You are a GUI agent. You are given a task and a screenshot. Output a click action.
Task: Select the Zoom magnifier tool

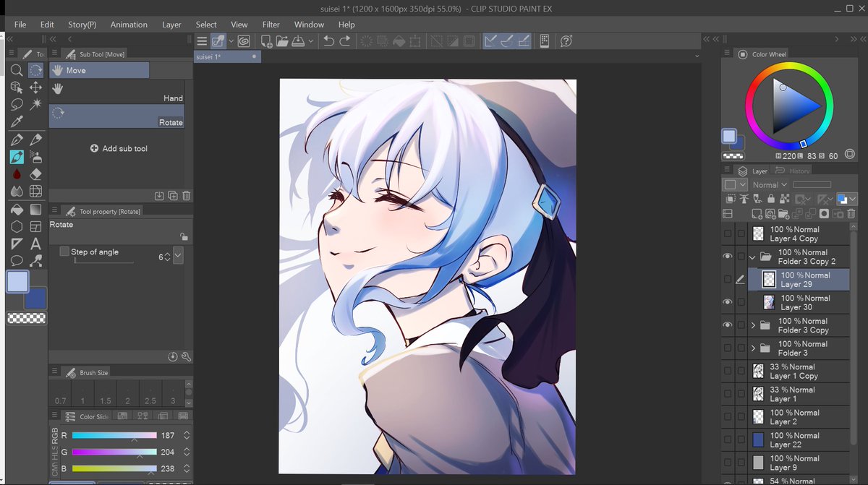coord(17,70)
